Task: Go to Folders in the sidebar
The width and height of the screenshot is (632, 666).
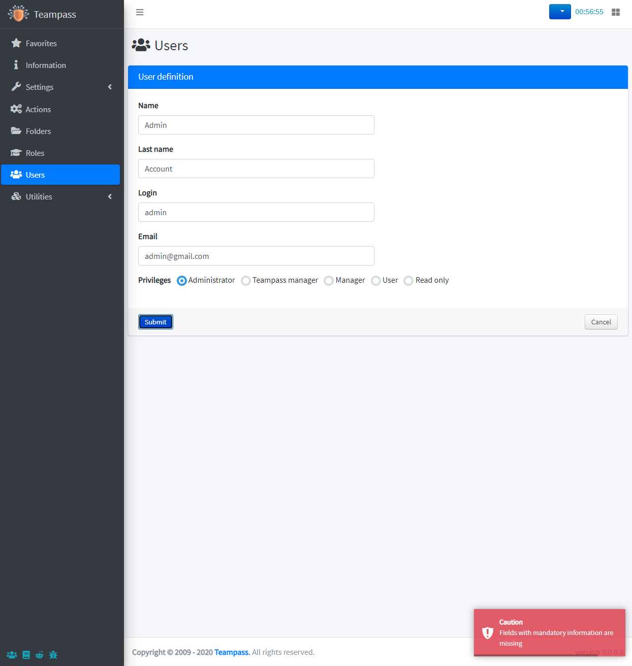Action: tap(60, 131)
